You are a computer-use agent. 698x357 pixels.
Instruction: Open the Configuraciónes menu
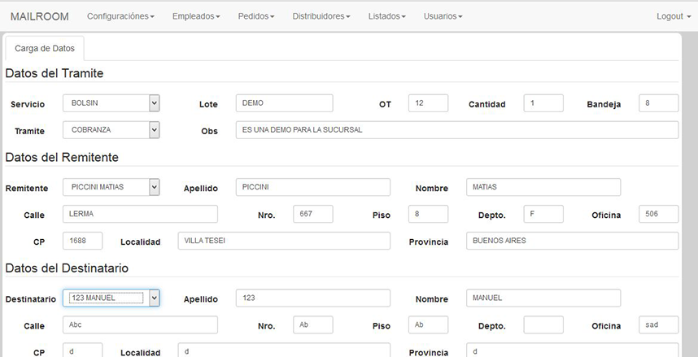120,16
